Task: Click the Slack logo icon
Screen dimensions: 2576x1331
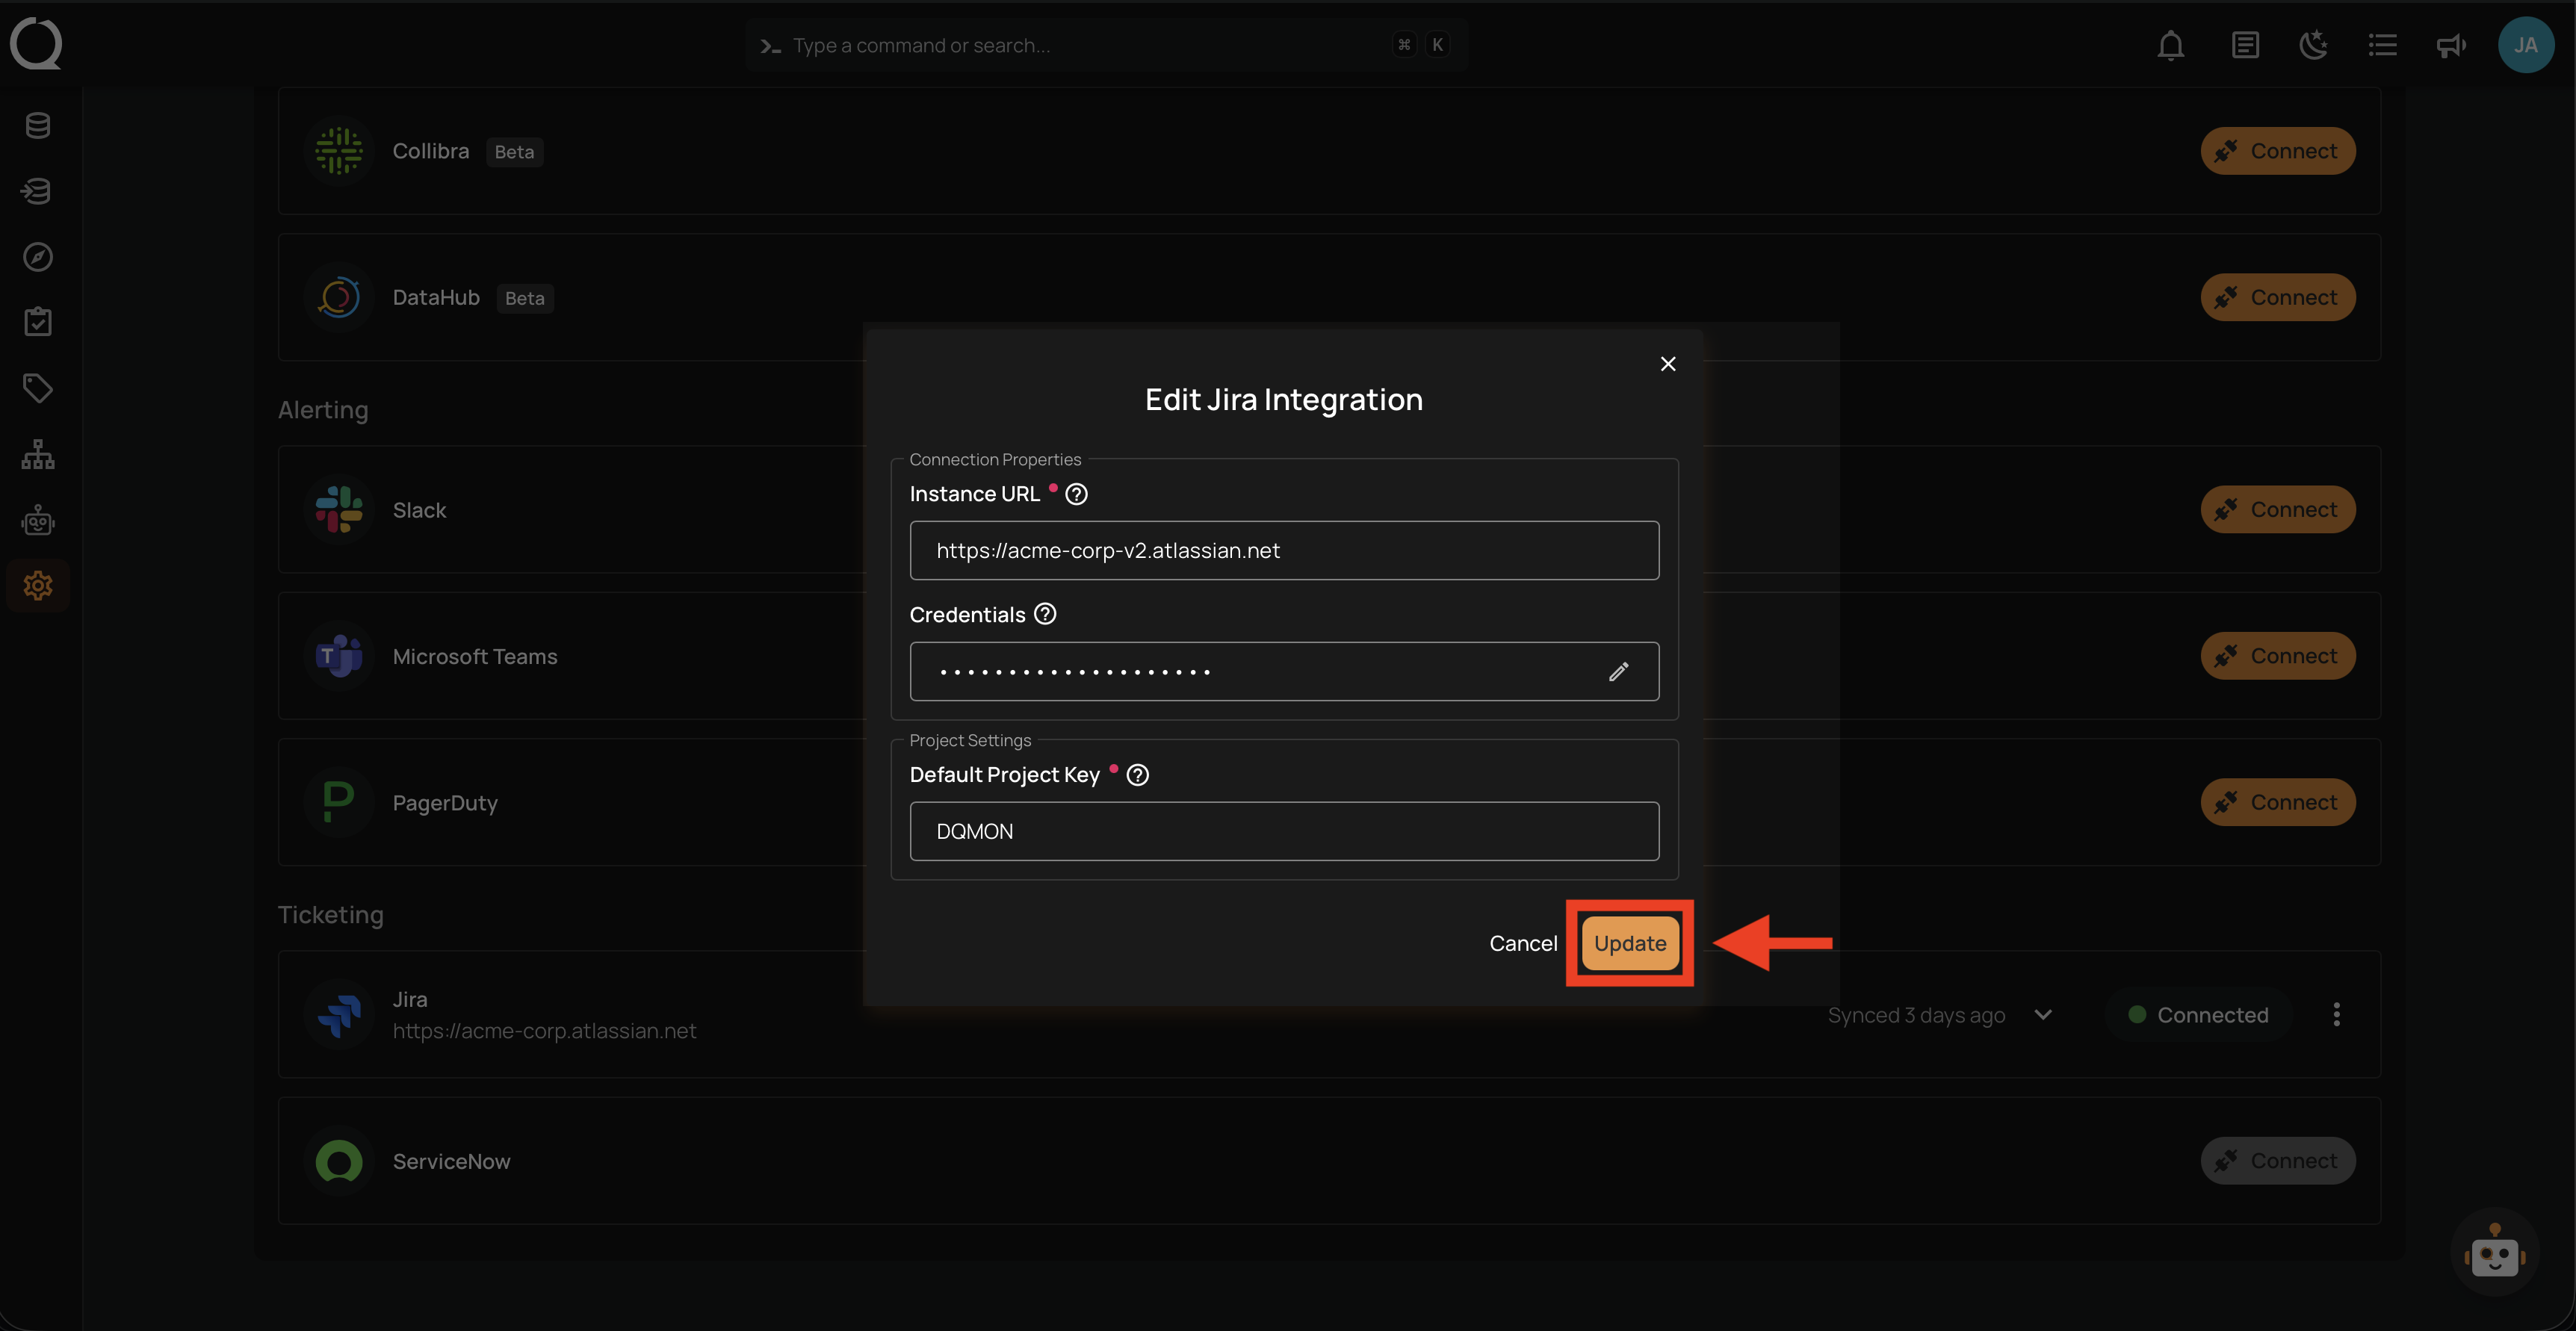Action: (x=339, y=509)
